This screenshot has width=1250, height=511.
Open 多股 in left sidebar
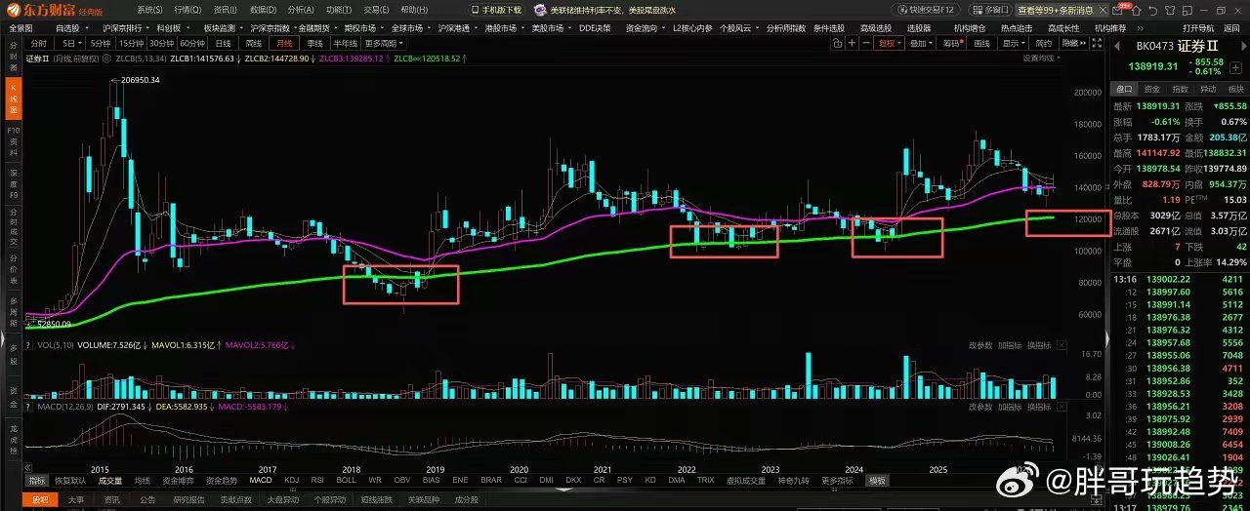pos(13,353)
